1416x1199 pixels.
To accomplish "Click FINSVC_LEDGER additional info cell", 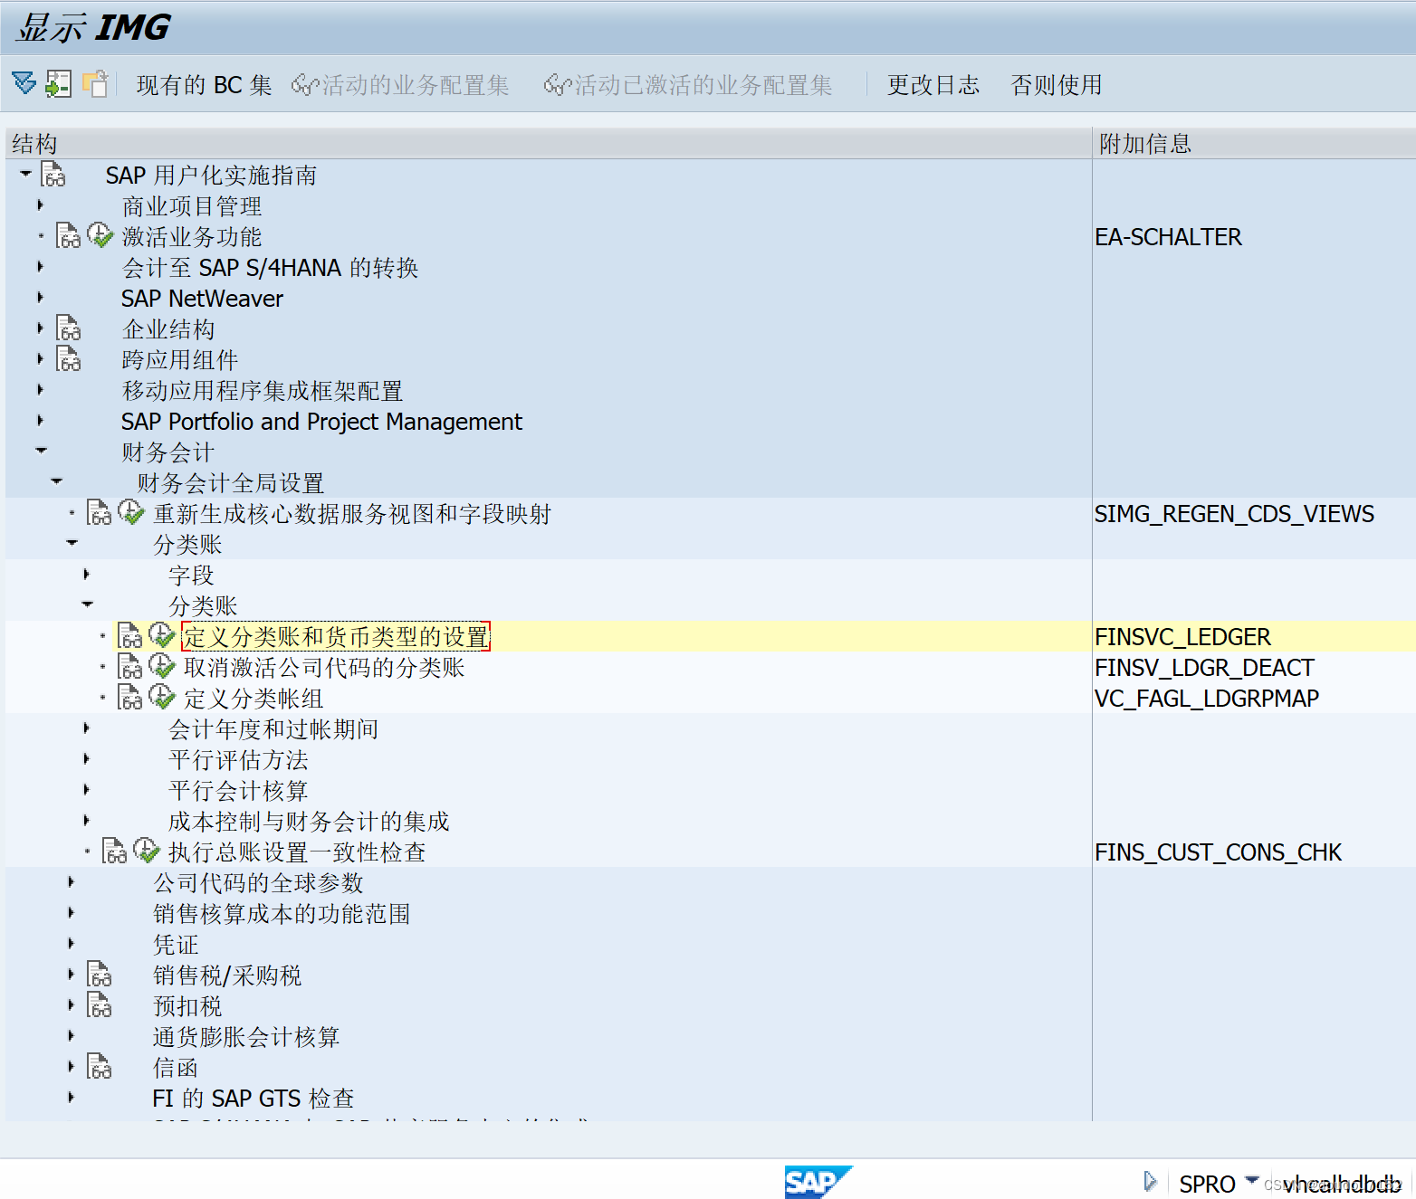I will [1182, 637].
